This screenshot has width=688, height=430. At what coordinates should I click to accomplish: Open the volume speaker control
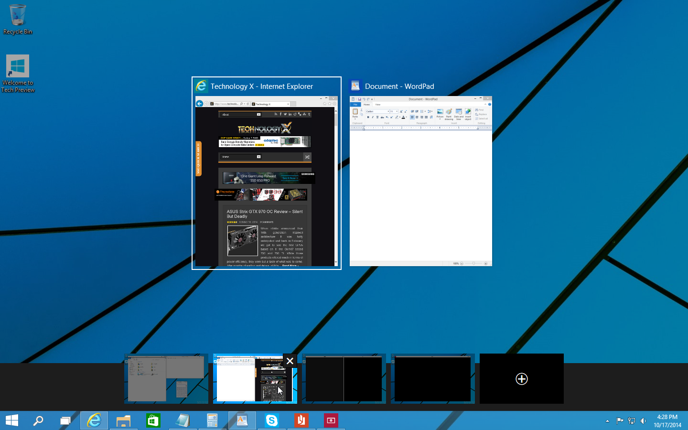pyautogui.click(x=644, y=421)
